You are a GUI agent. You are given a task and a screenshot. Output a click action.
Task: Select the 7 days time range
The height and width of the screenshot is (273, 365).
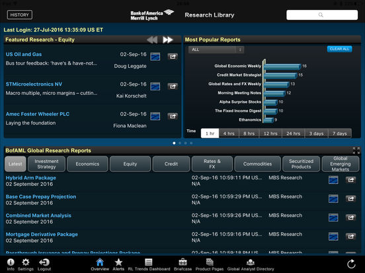point(340,133)
